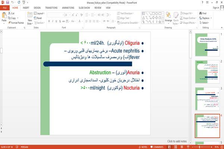Switch to the TRANSITIONS tab
The height and width of the screenshot is (149, 224).
pos(51,8)
